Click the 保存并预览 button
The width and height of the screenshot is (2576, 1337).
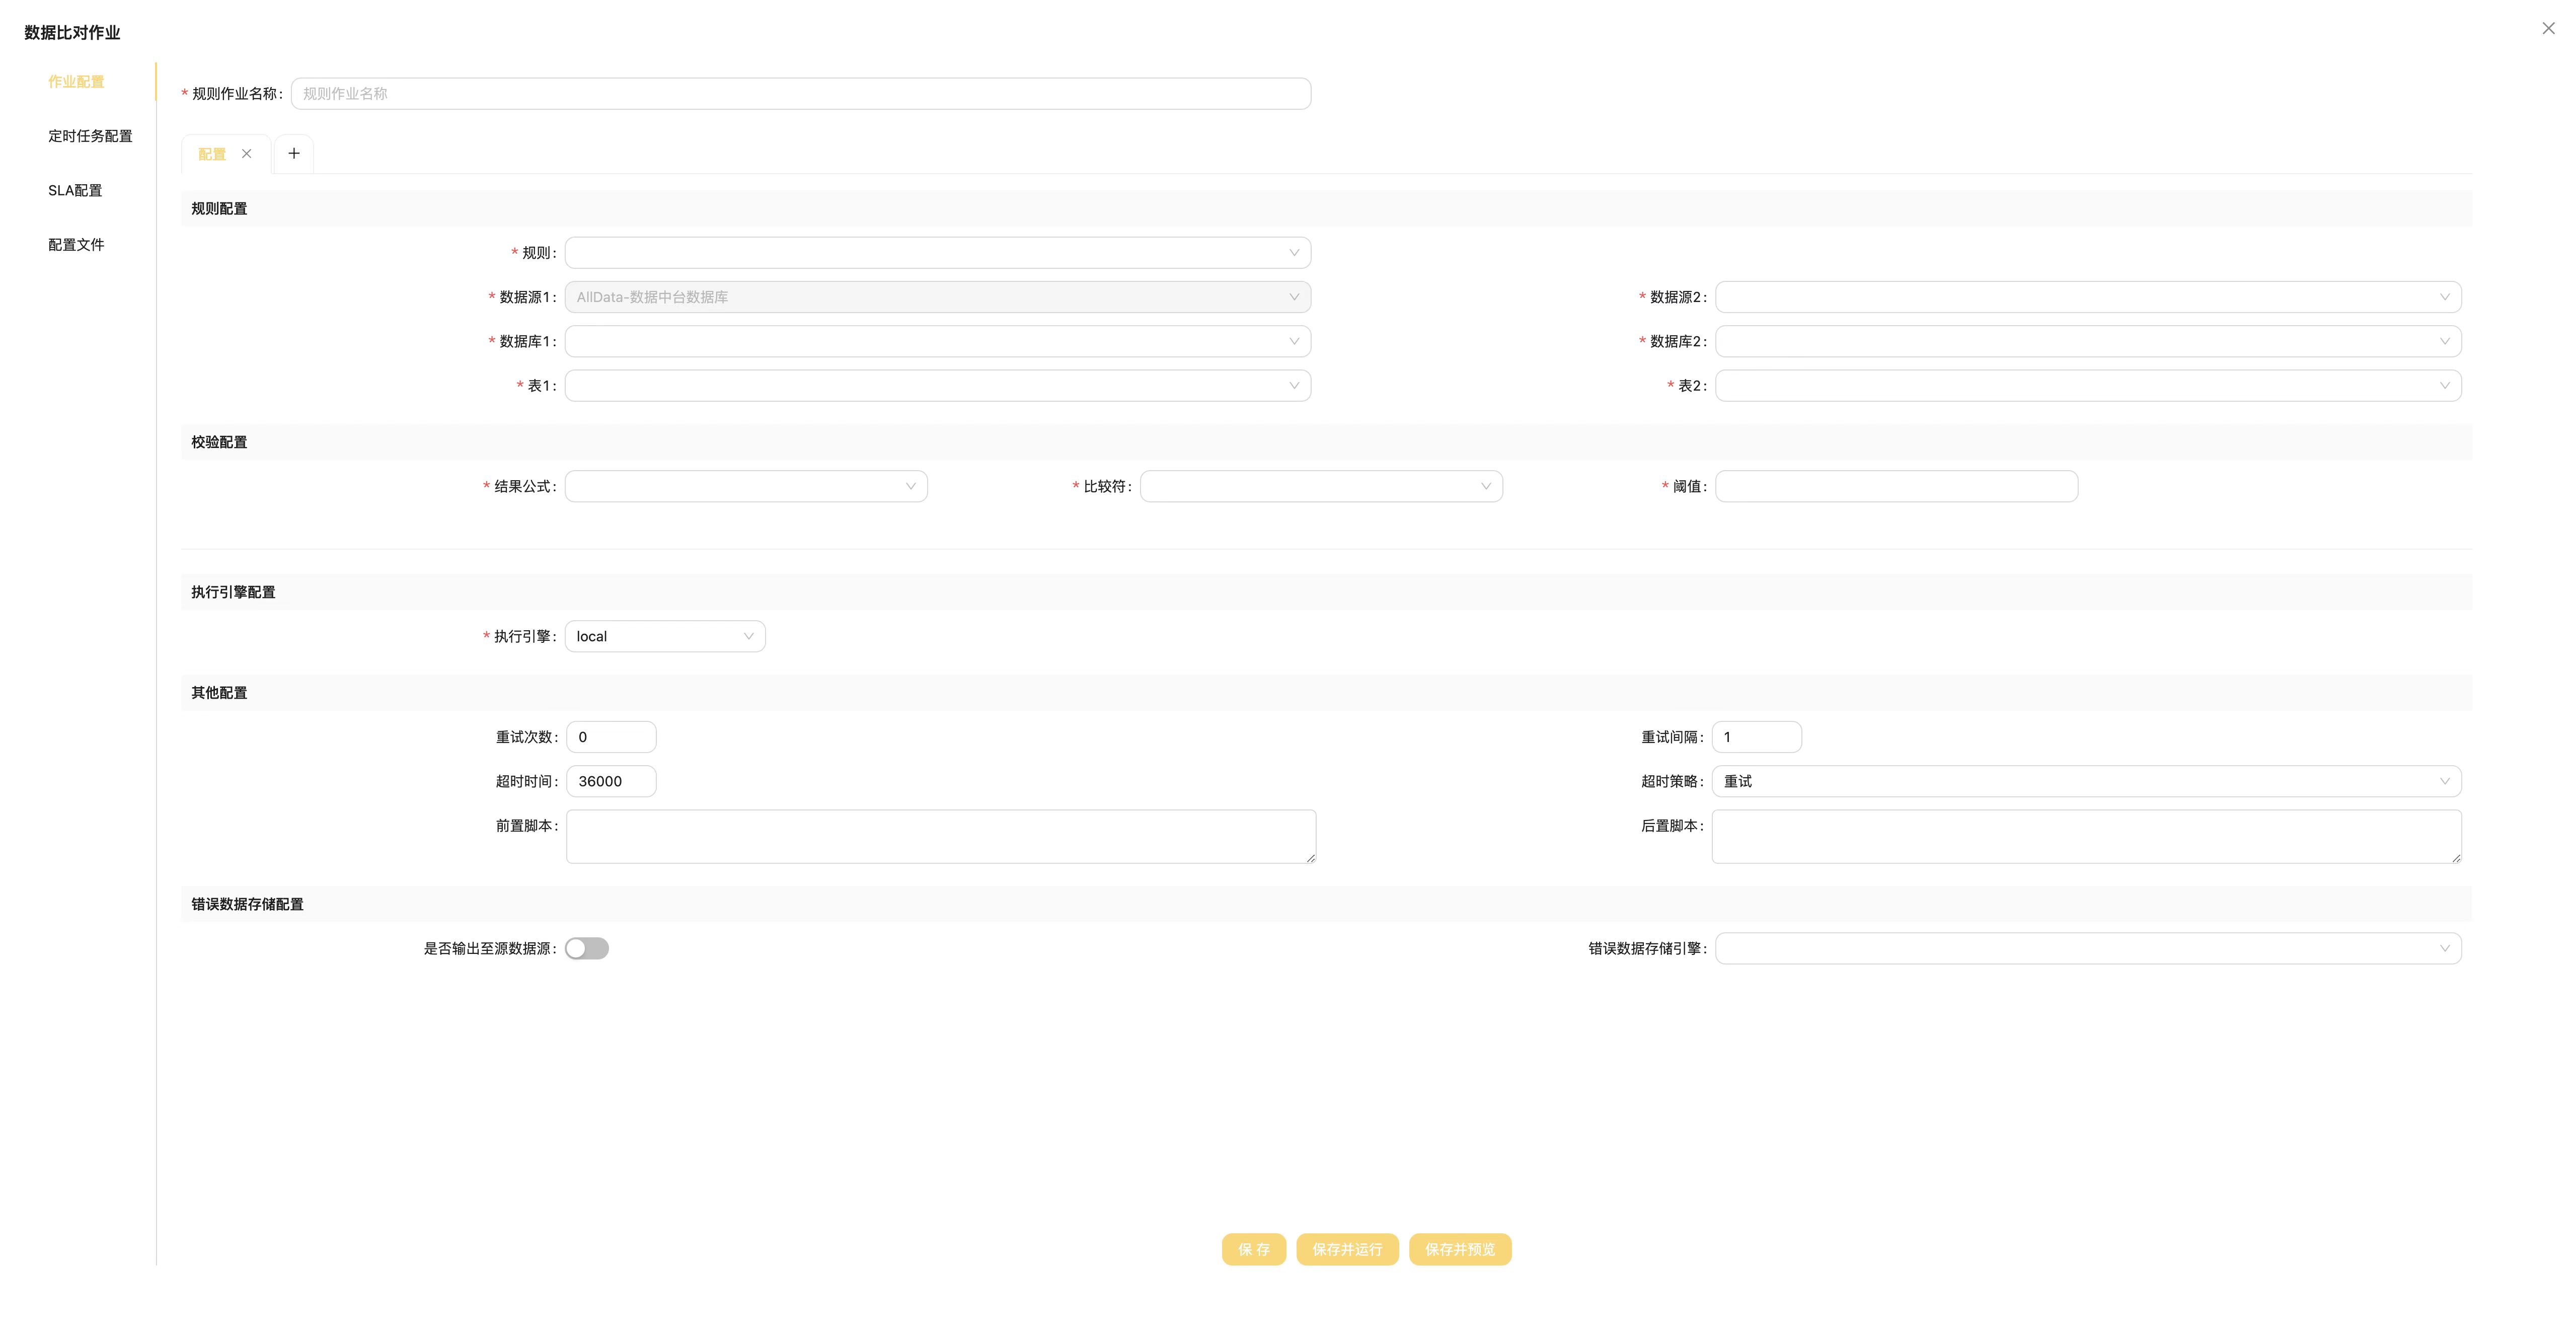[x=1460, y=1250]
